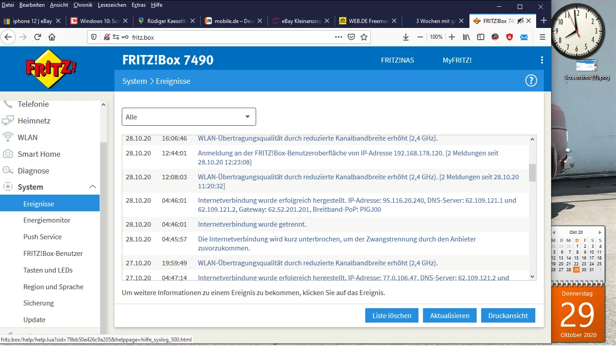616x346 pixels.
Task: Go to System in the breadcrumb
Action: point(134,81)
